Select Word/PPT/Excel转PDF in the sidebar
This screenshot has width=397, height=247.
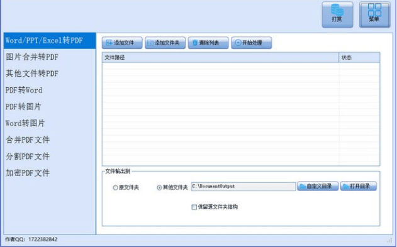tap(50, 40)
